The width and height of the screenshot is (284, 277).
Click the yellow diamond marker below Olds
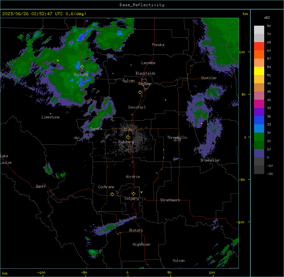[x=128, y=137]
